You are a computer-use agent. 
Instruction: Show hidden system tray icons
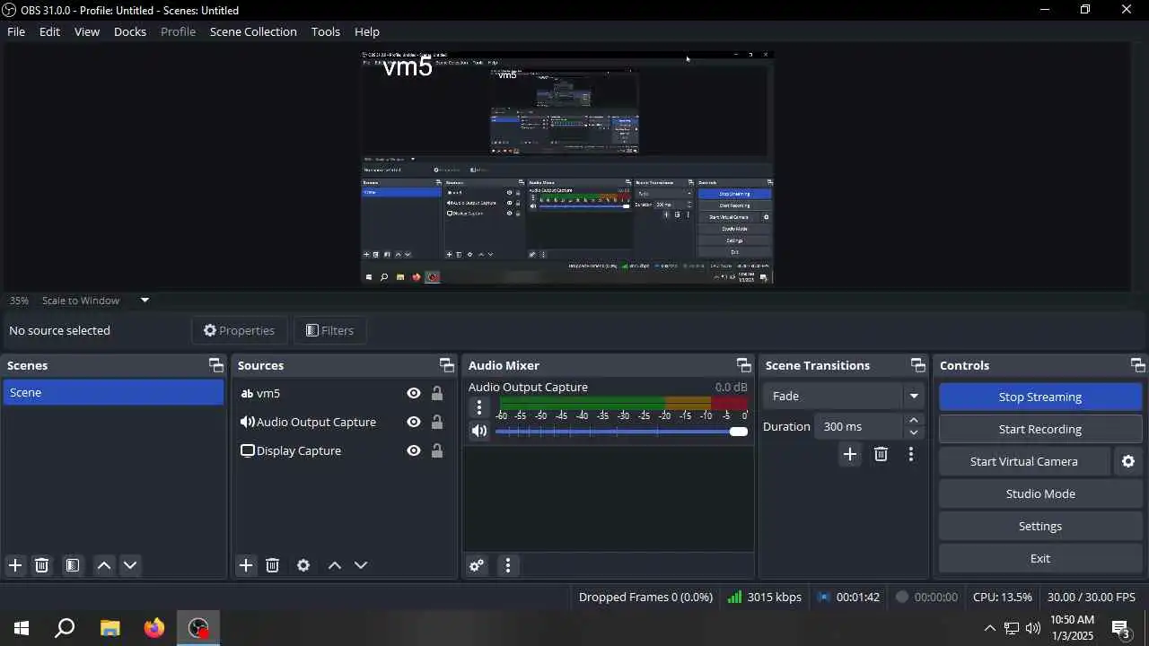click(x=989, y=628)
